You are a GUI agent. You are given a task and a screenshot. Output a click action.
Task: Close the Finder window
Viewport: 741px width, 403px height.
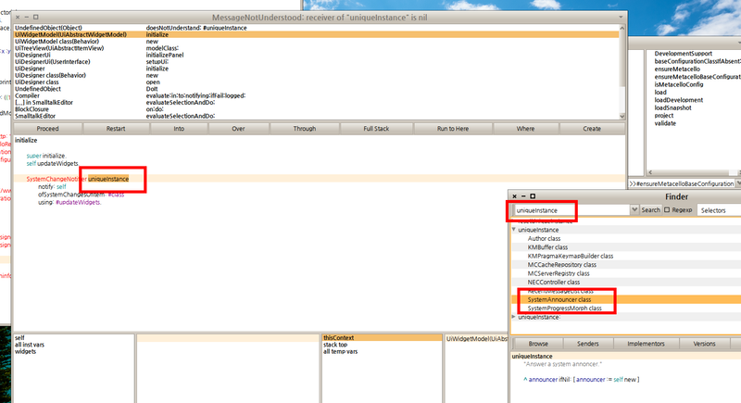pos(513,196)
